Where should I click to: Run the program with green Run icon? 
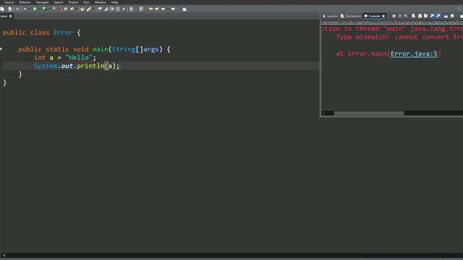click(35, 9)
